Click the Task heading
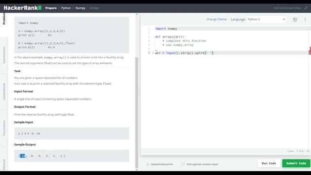Screen dimensions: 311x175 [x=17, y=71]
